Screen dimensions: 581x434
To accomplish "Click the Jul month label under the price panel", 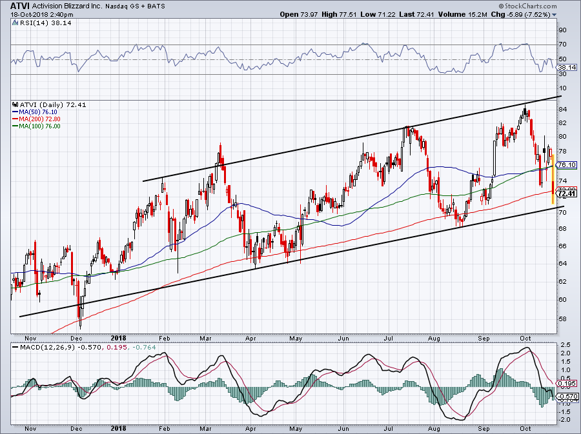I will [x=389, y=338].
